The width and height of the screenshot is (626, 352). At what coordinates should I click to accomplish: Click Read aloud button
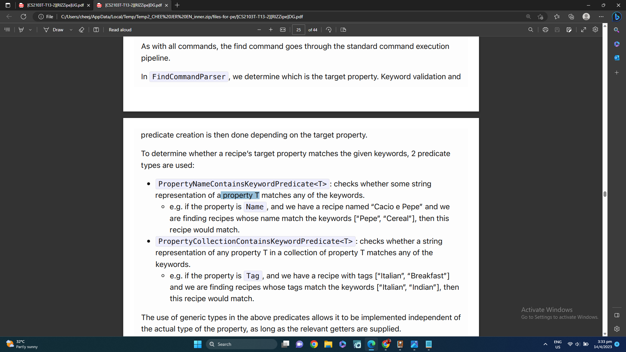click(120, 30)
